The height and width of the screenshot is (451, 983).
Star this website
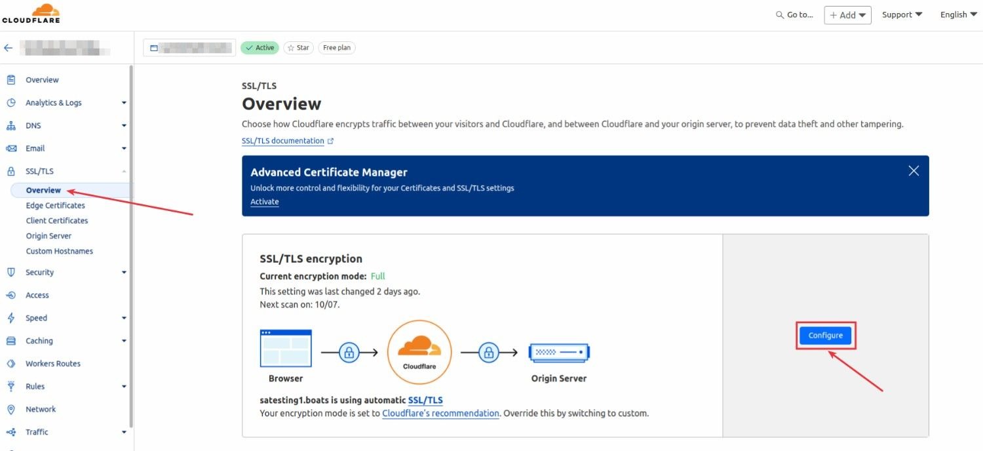click(x=298, y=47)
